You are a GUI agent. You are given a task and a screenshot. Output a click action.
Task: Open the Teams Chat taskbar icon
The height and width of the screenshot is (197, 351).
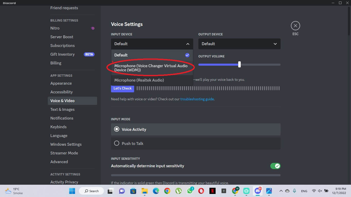pyautogui.click(x=122, y=191)
